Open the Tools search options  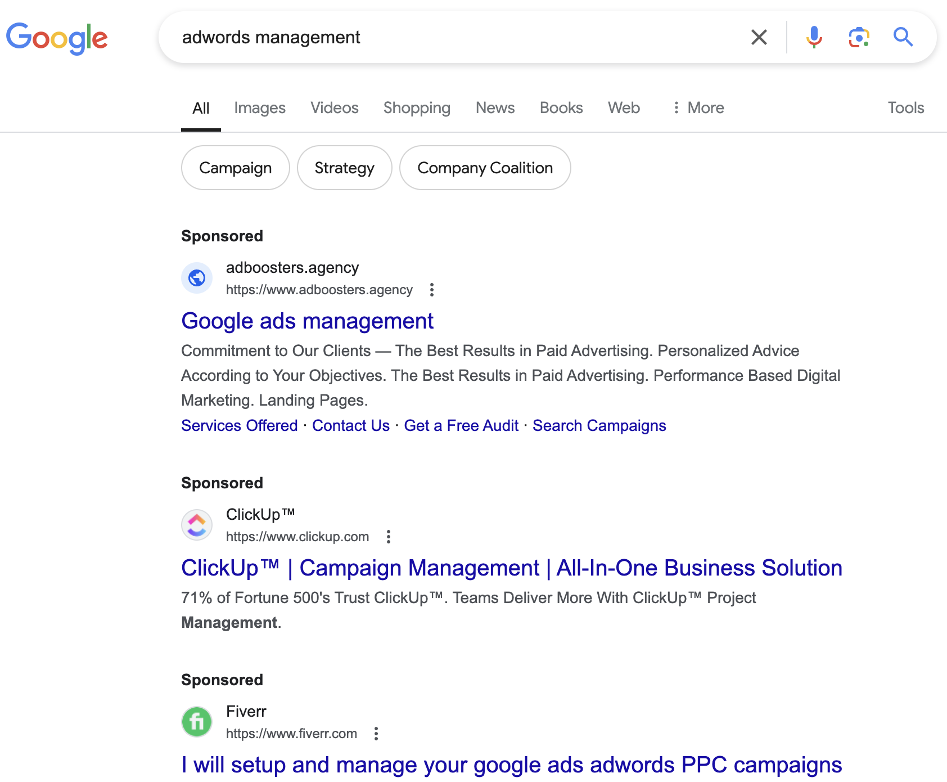click(x=905, y=107)
